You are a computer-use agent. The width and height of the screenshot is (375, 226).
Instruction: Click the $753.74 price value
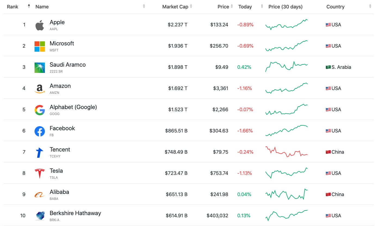tap(219, 173)
